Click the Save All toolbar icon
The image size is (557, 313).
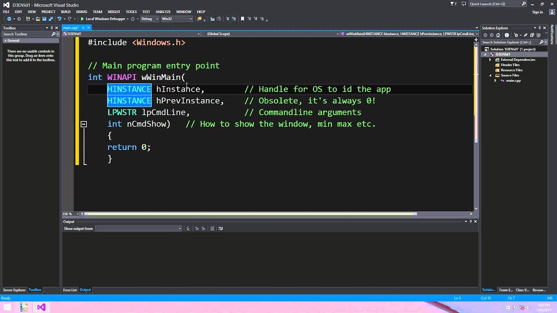(x=50, y=19)
